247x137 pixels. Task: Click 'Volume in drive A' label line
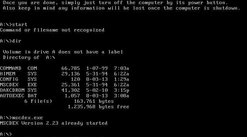tap(63, 52)
